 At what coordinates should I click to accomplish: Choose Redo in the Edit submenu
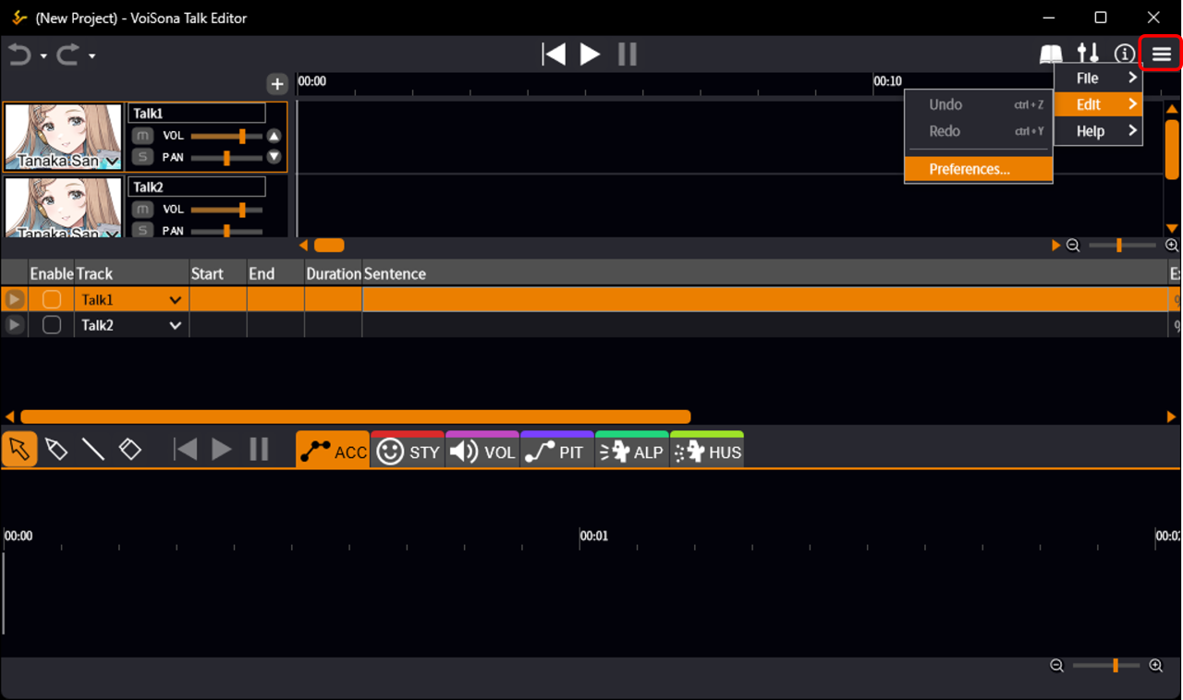pos(979,131)
